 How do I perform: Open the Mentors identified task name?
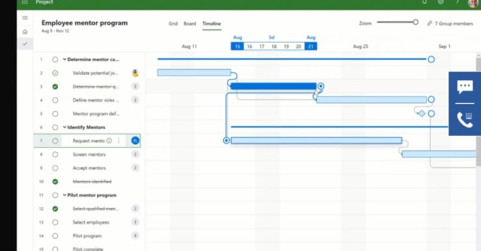tap(92, 181)
